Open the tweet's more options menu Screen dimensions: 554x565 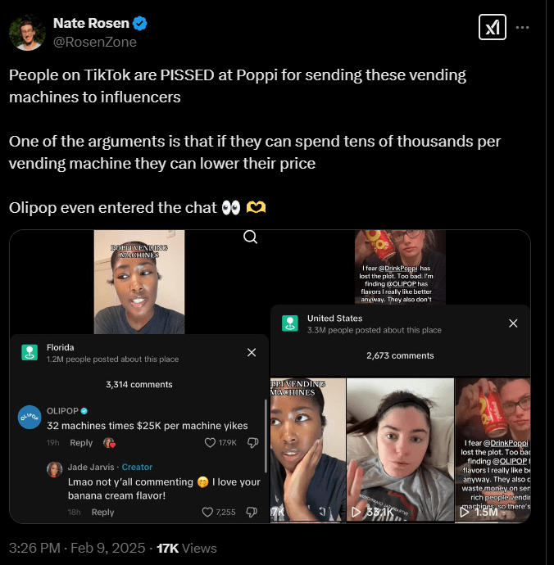[522, 28]
